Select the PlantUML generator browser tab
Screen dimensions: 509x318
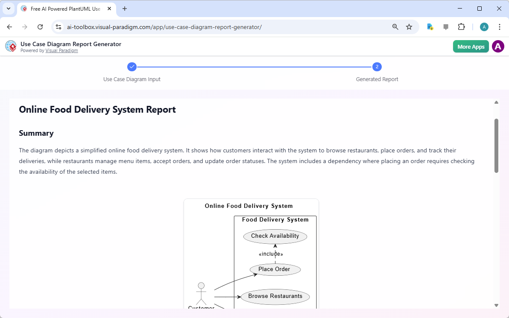coord(64,9)
